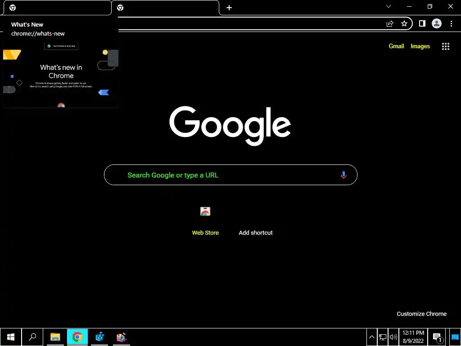461x346 pixels.
Task: Open the volume tray icon
Action: click(393, 337)
